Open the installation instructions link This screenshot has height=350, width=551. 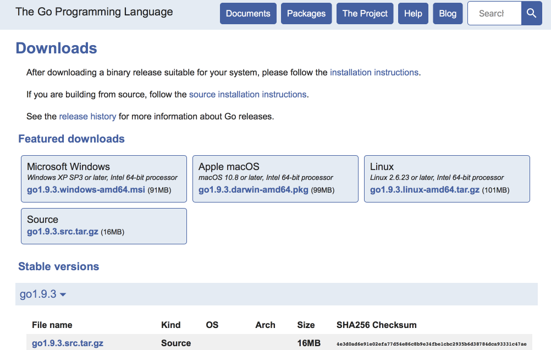[374, 72]
